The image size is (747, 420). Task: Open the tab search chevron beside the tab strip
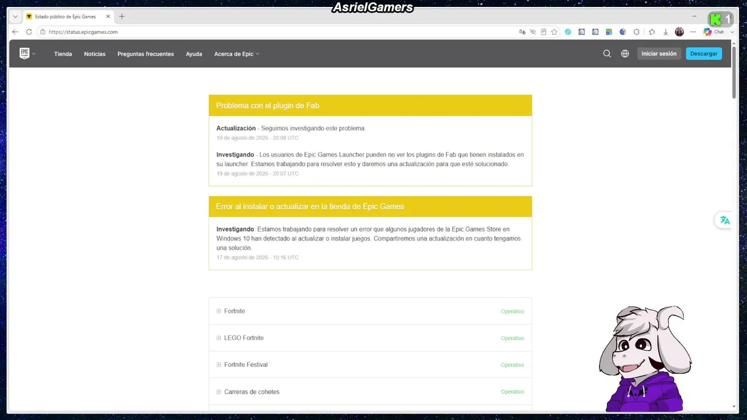coord(15,16)
